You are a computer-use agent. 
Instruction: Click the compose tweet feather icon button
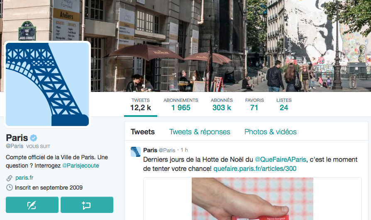click(x=32, y=205)
